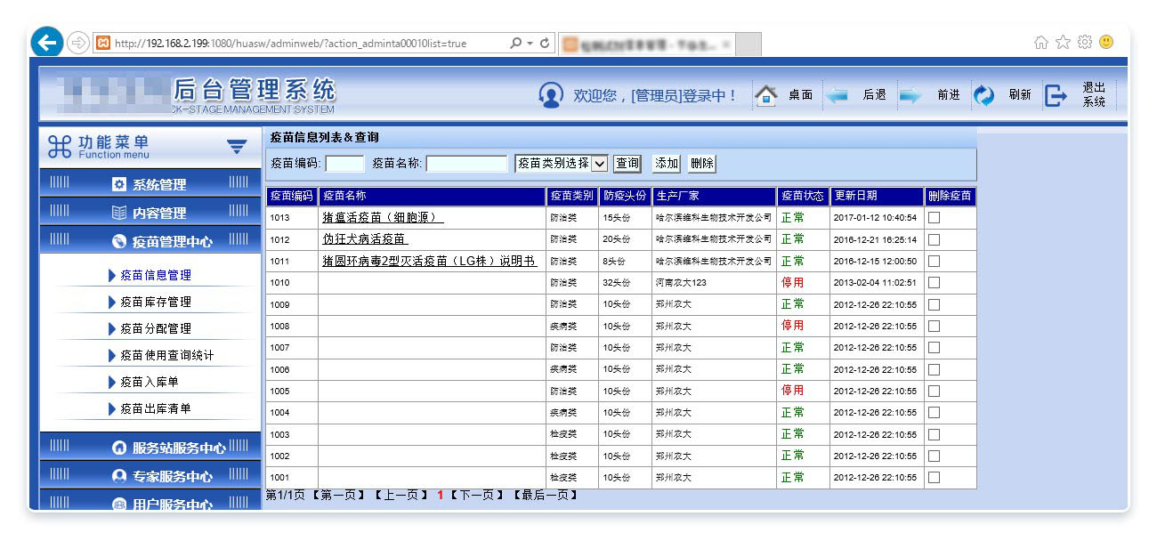The image size is (1157, 541).
Task: Check the delete box for vaccine 1009
Action: [934, 304]
